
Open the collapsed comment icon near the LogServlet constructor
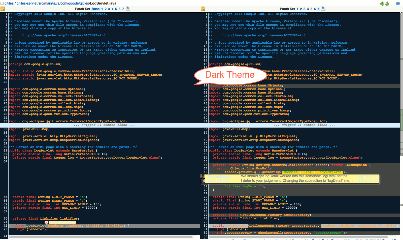(46, 222)
